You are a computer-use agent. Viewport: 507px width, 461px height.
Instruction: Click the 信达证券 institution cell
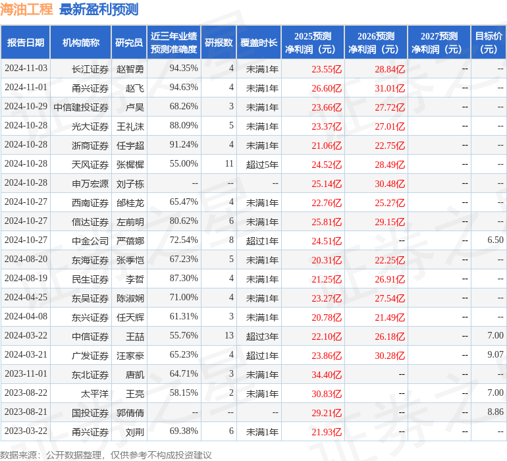click(90, 221)
